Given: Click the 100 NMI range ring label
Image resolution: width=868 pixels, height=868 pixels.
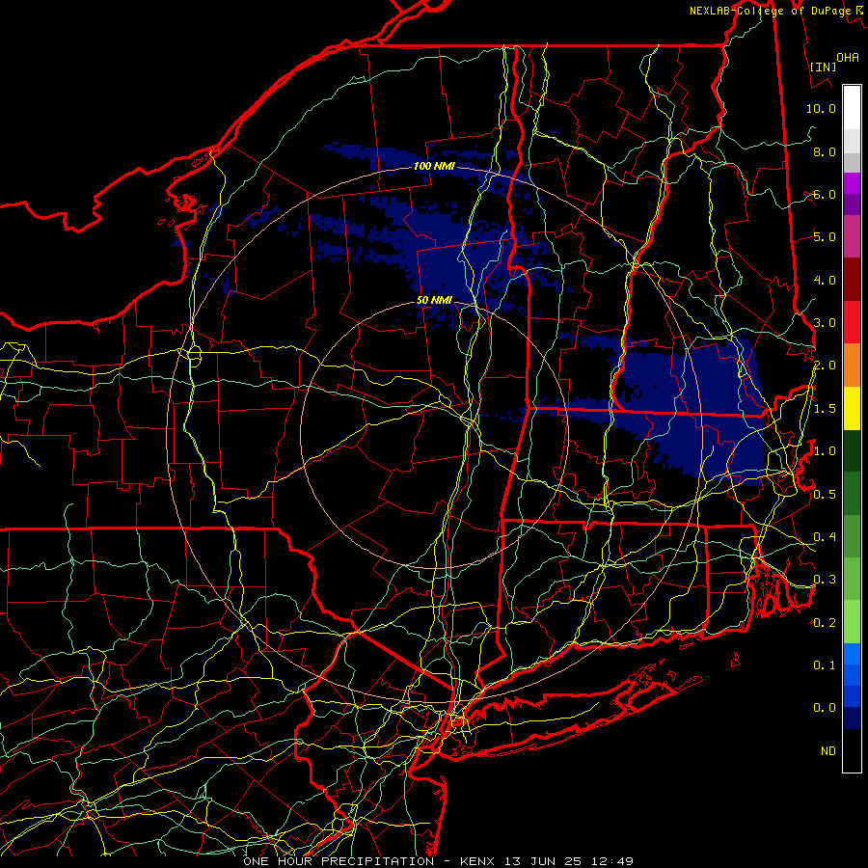Looking at the screenshot, I should pyautogui.click(x=434, y=166).
